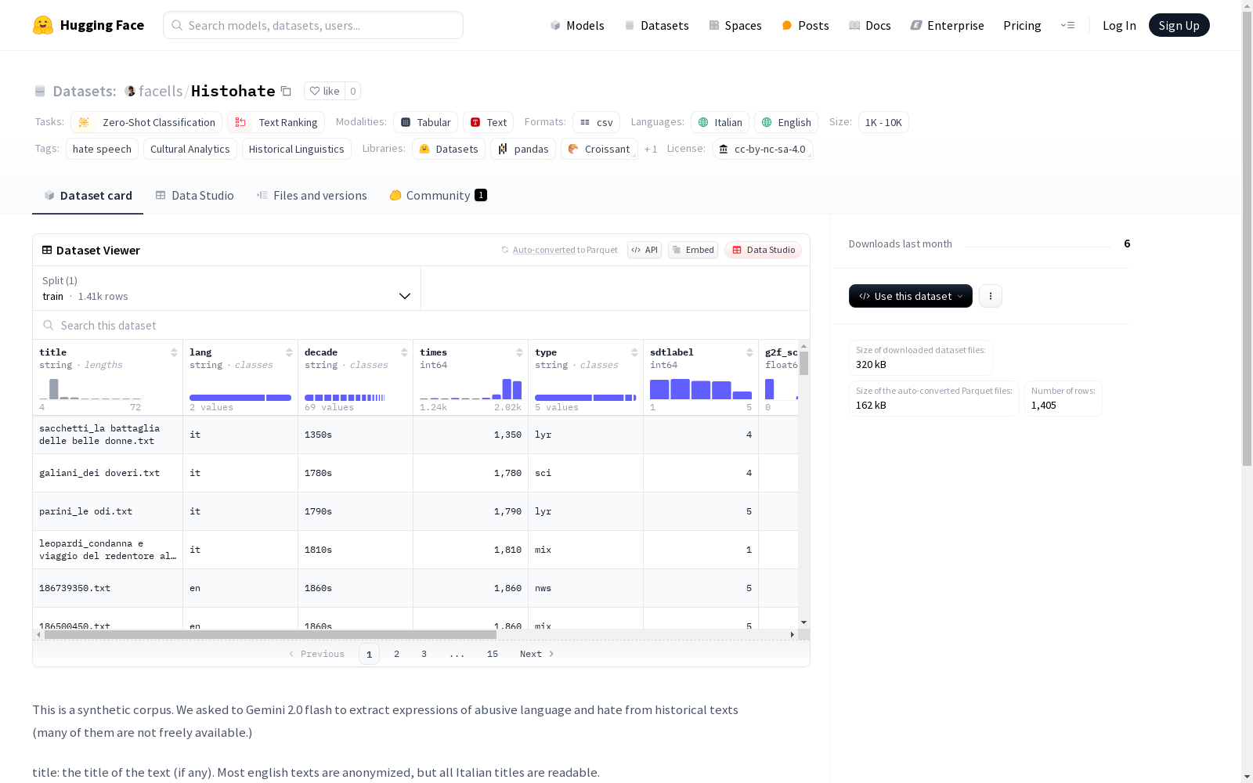The width and height of the screenshot is (1253, 783).
Task: Select the Tabular modality tag
Action: click(425, 122)
